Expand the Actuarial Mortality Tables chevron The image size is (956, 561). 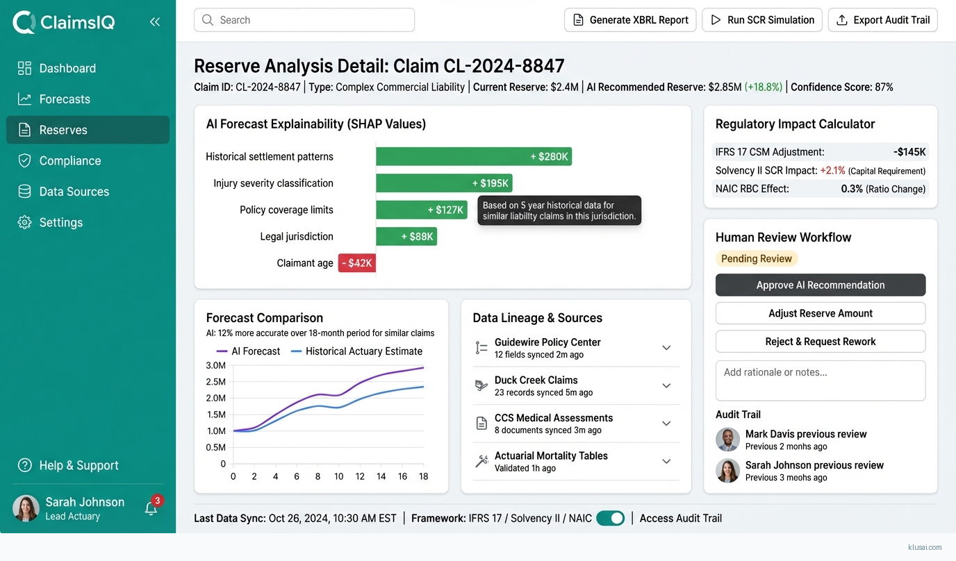point(666,462)
